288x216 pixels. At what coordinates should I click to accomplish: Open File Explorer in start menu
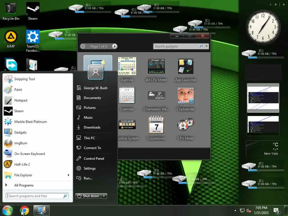(38, 175)
